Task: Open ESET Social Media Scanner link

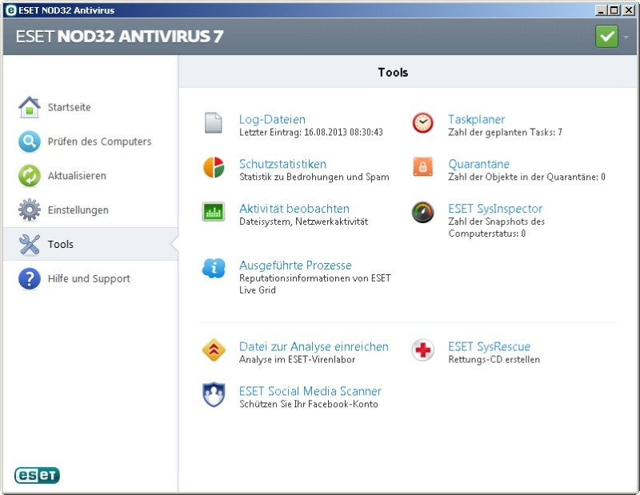Action: coord(310,391)
